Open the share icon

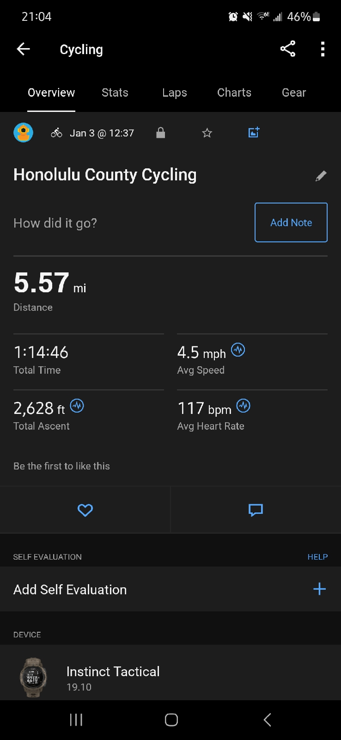click(287, 49)
